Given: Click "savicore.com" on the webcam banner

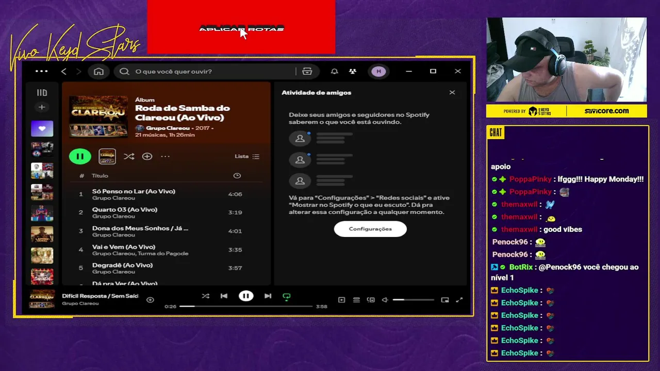Looking at the screenshot, I should pos(606,111).
